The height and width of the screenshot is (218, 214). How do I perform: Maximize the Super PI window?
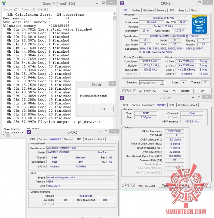103,3
